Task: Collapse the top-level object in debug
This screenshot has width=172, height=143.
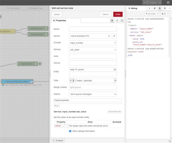Action: click(x=129, y=25)
